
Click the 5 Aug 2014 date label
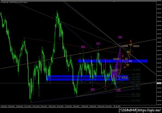coord(4,106)
